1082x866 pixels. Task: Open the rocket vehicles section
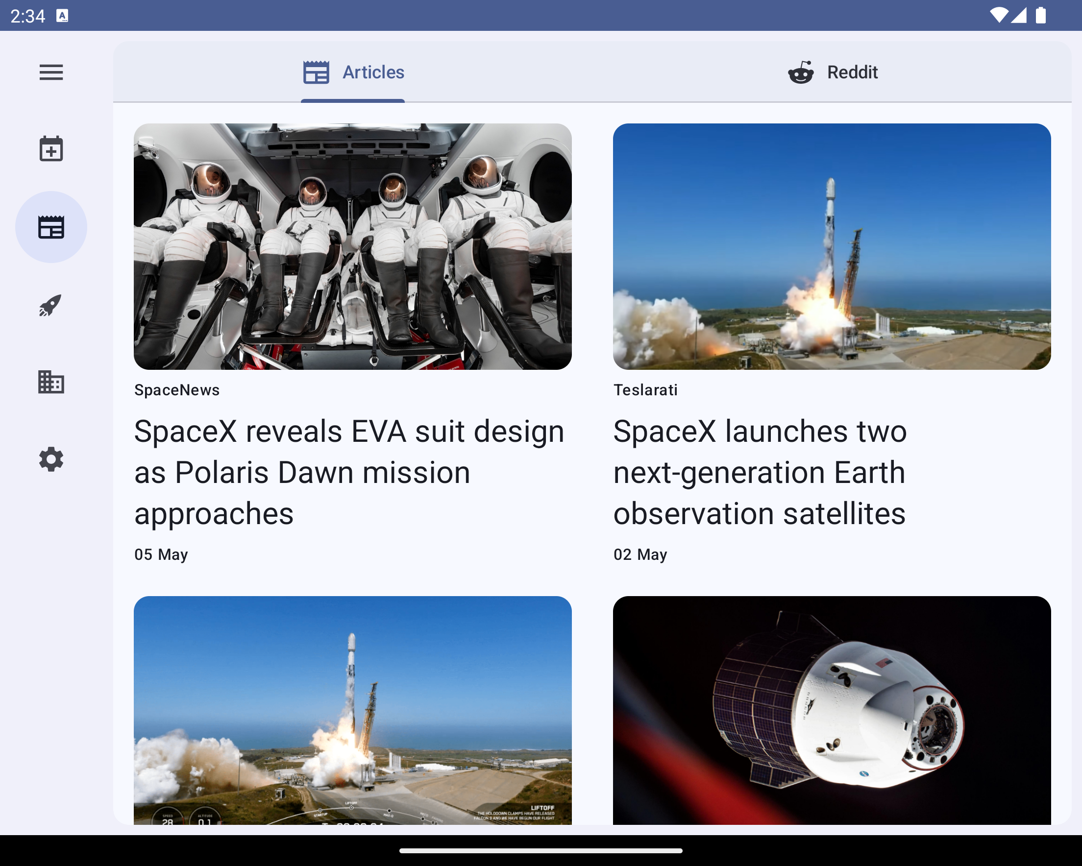pyautogui.click(x=51, y=305)
